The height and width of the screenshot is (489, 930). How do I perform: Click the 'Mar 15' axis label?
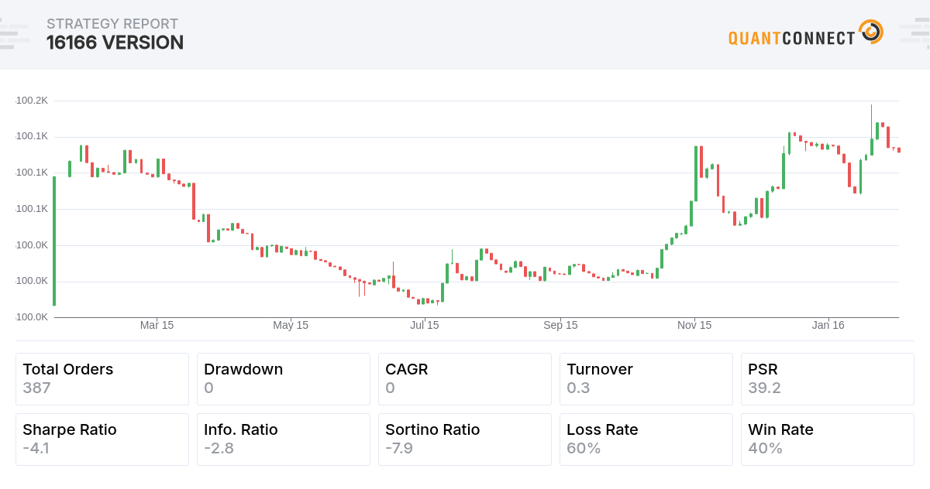[x=157, y=325]
